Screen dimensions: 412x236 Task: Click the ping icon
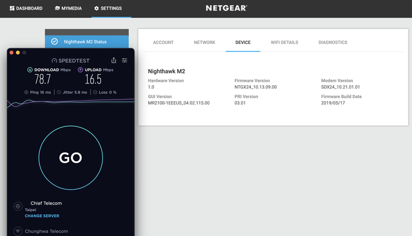pos(26,92)
